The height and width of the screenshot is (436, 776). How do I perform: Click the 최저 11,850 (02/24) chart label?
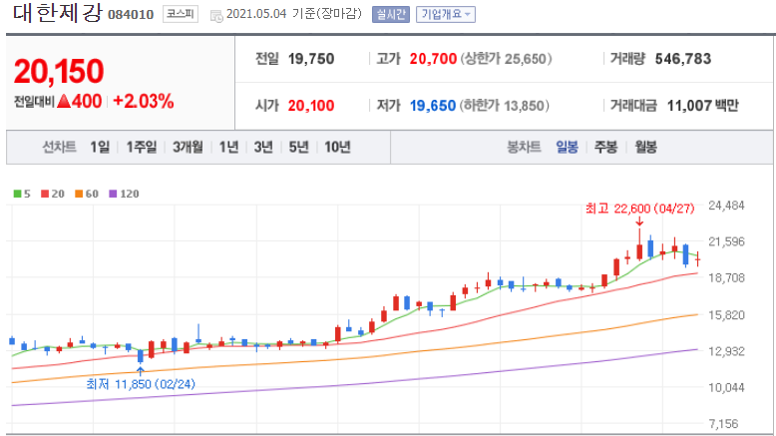pyautogui.click(x=141, y=384)
